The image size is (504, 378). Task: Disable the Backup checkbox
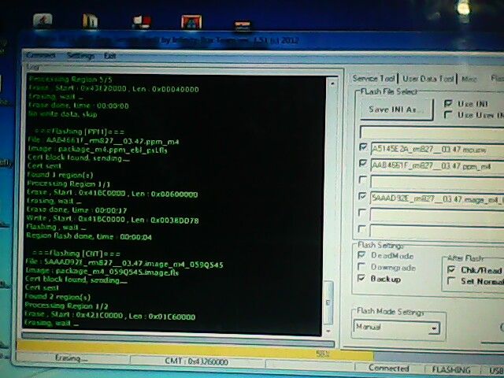pos(362,279)
